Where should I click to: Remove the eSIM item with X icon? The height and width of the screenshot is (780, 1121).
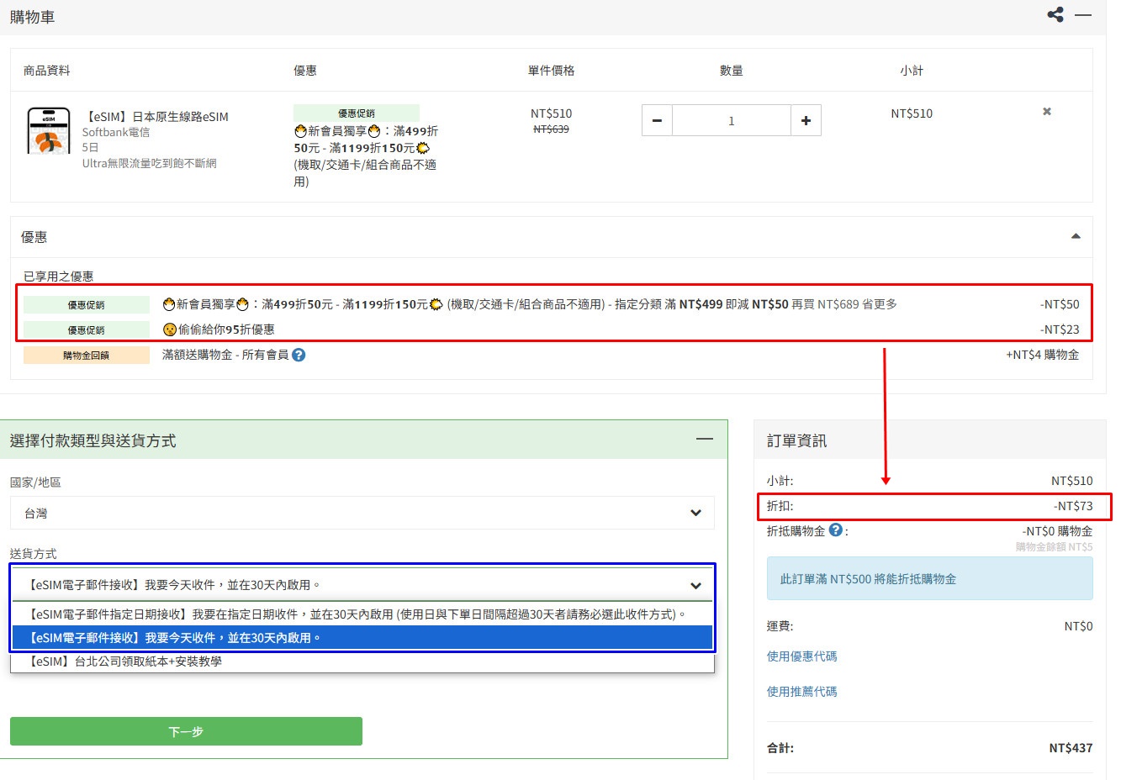pyautogui.click(x=1047, y=112)
